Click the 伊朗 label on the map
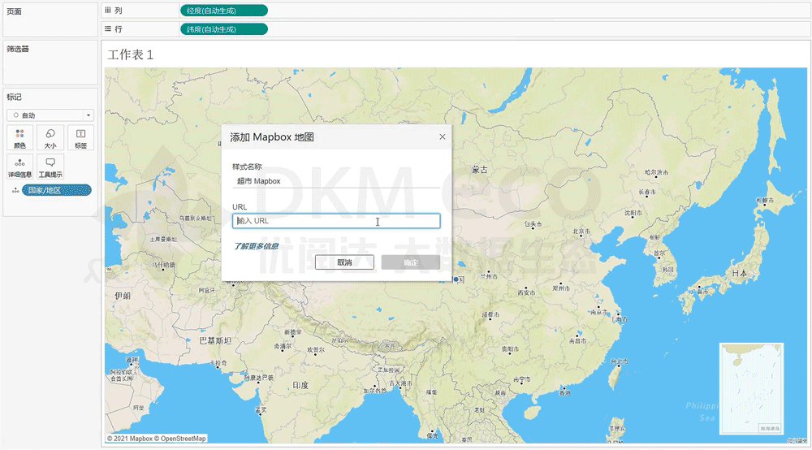This screenshot has height=450, width=812. (123, 296)
